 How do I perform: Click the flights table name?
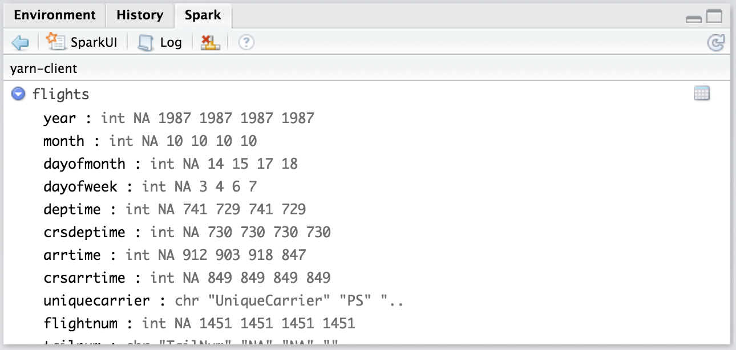point(61,94)
